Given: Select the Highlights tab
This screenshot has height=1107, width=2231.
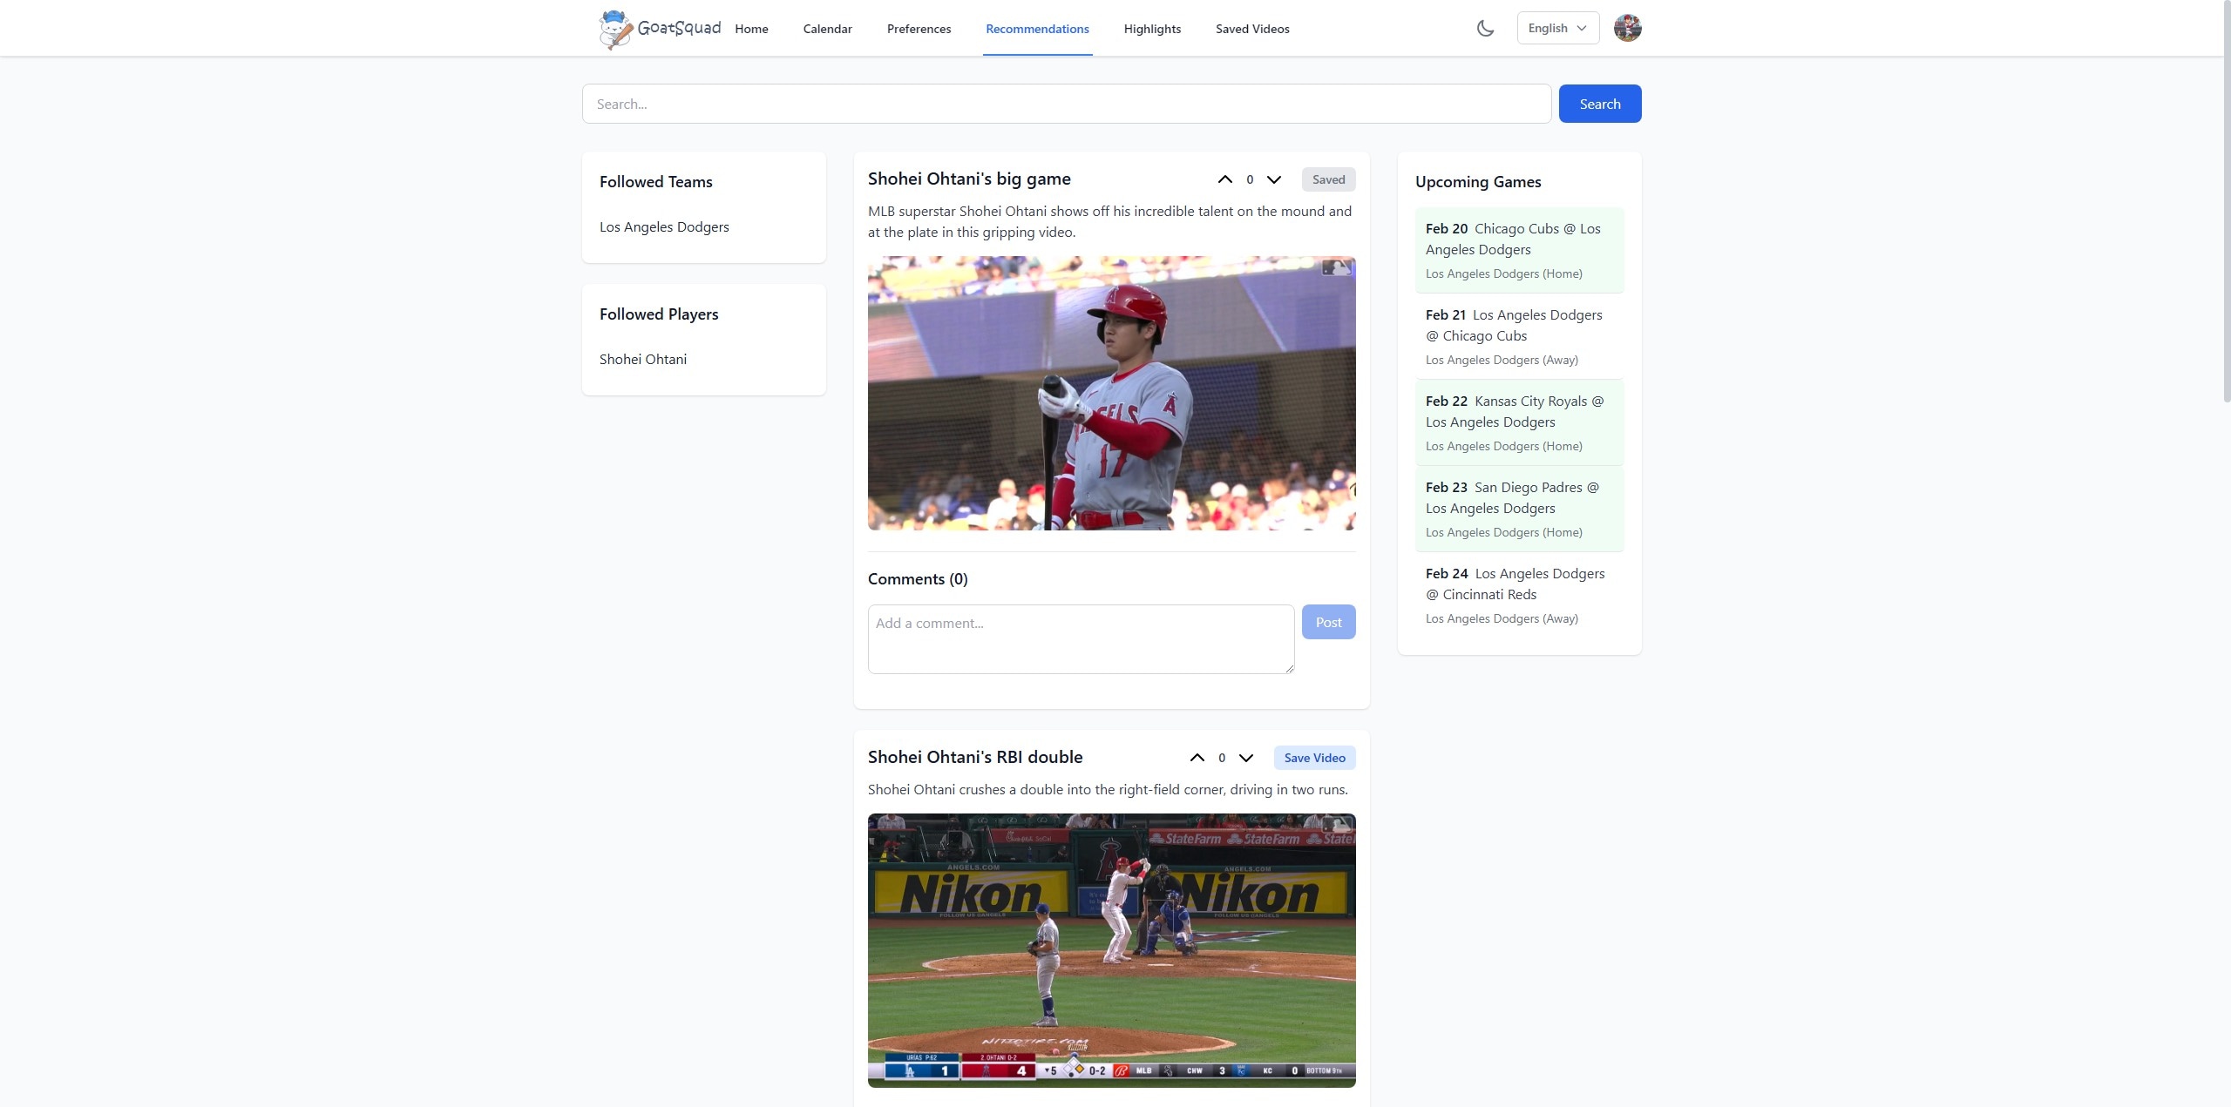Looking at the screenshot, I should point(1152,27).
